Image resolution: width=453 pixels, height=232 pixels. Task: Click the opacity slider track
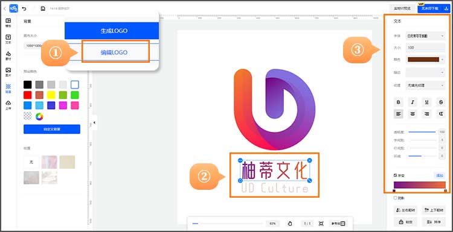coord(422,132)
